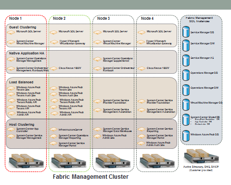Select the "Node 4" heading
This screenshot has height=185, width=231.
pyautogui.click(x=147, y=18)
